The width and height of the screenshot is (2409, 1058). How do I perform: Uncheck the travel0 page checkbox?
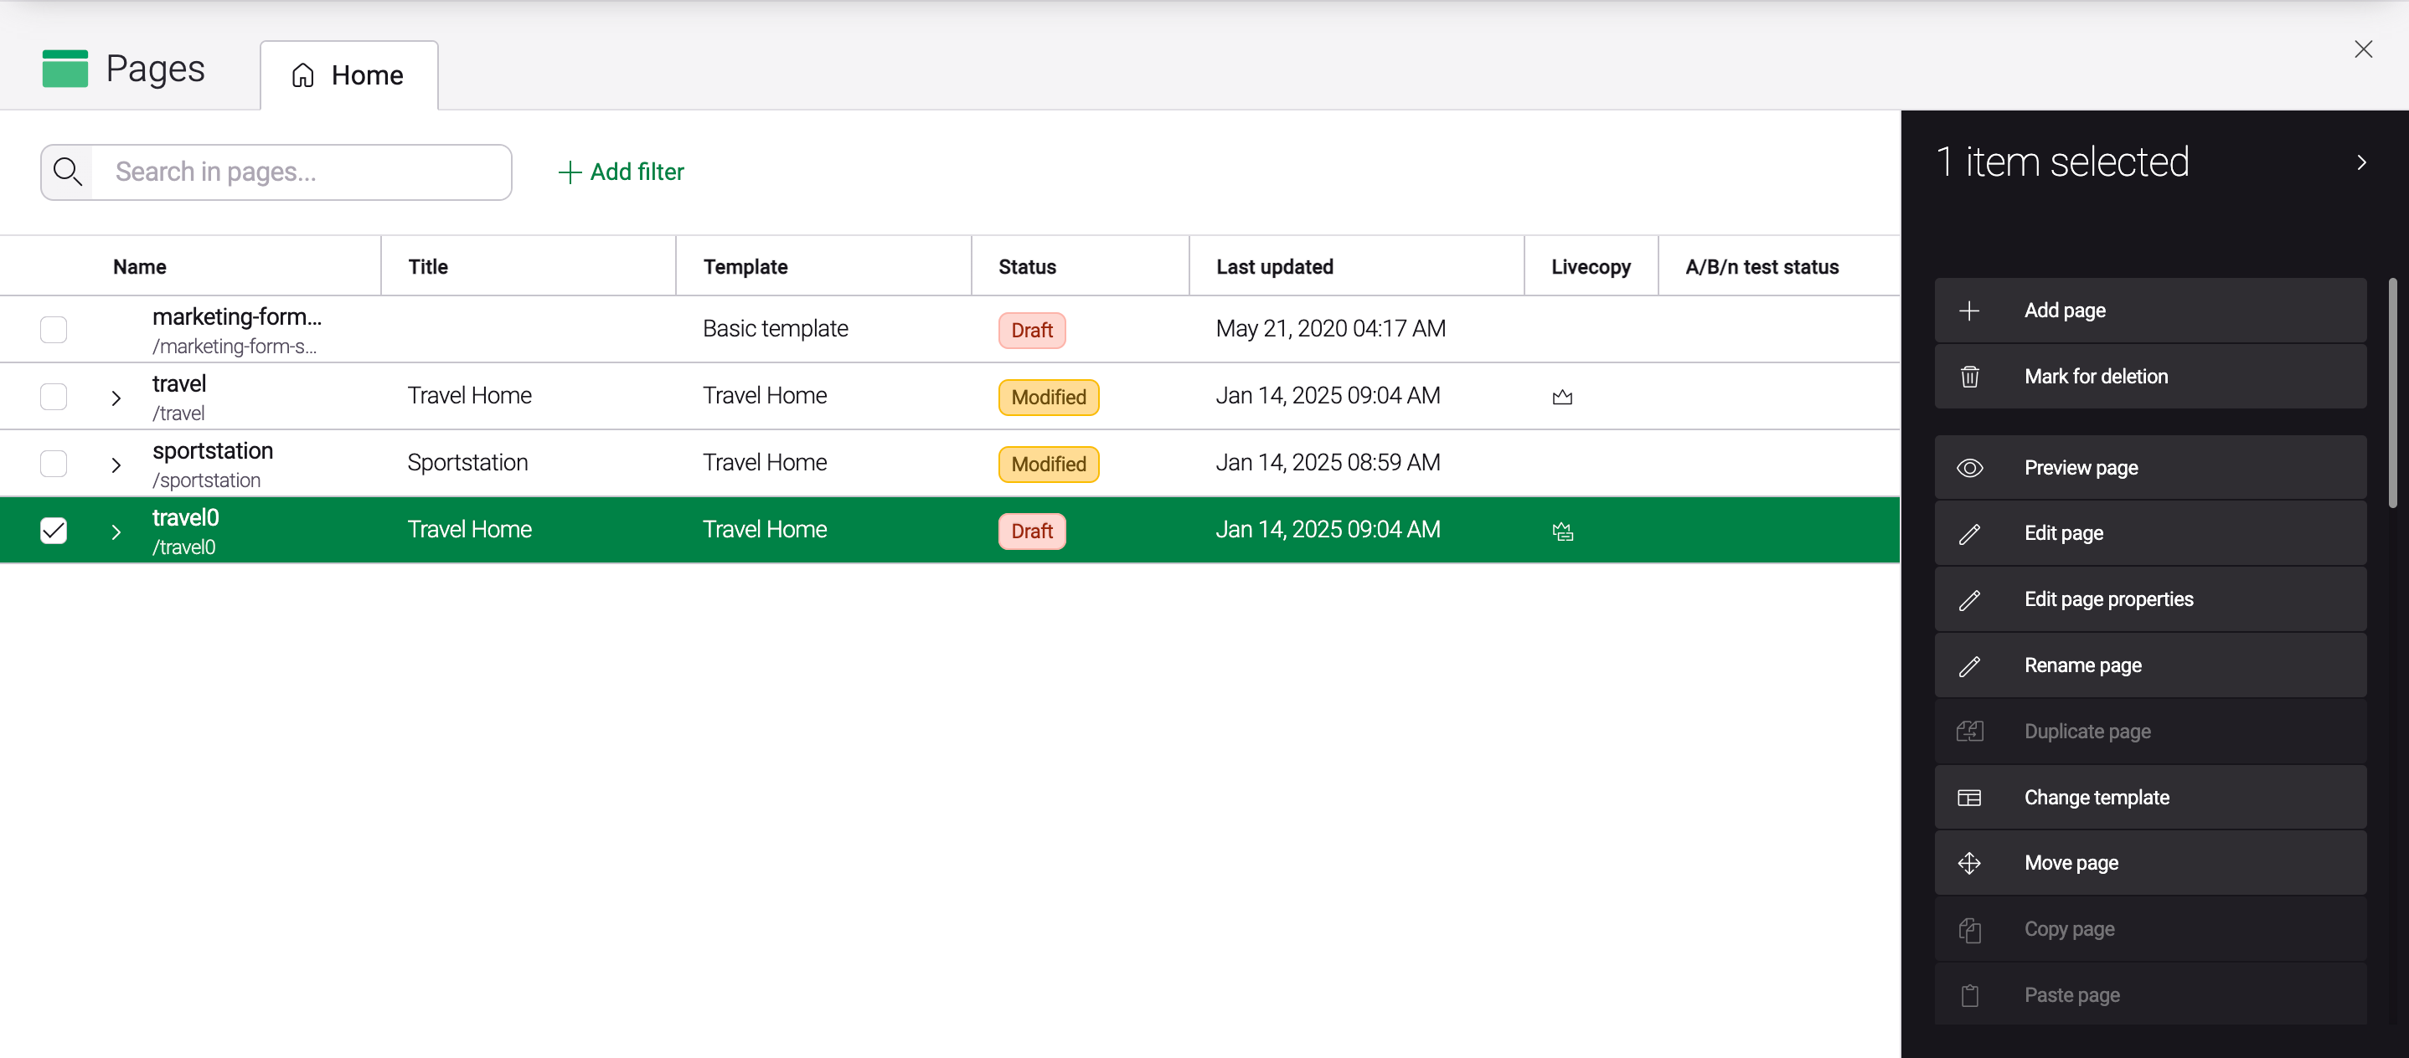click(54, 531)
